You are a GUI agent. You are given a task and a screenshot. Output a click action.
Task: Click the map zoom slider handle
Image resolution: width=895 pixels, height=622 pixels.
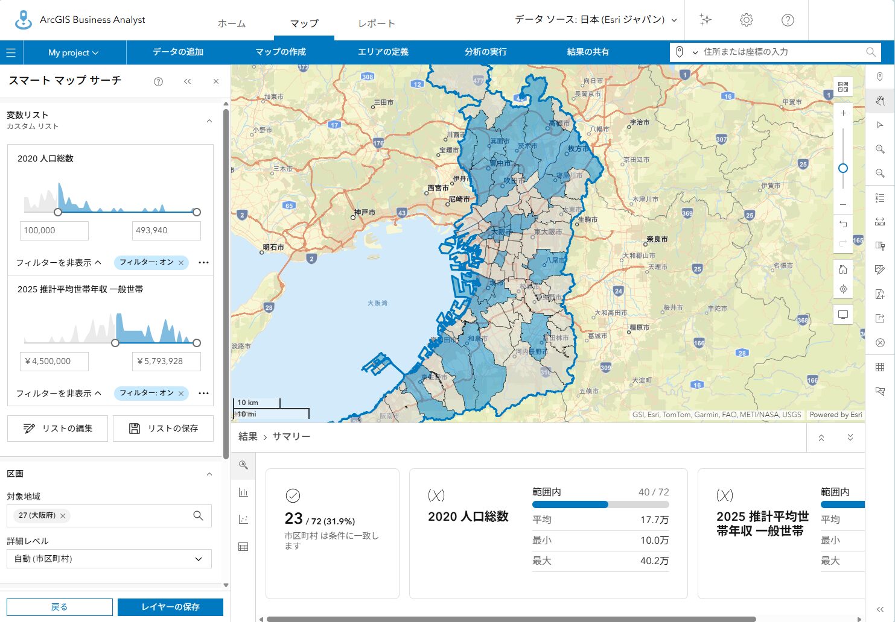click(843, 168)
